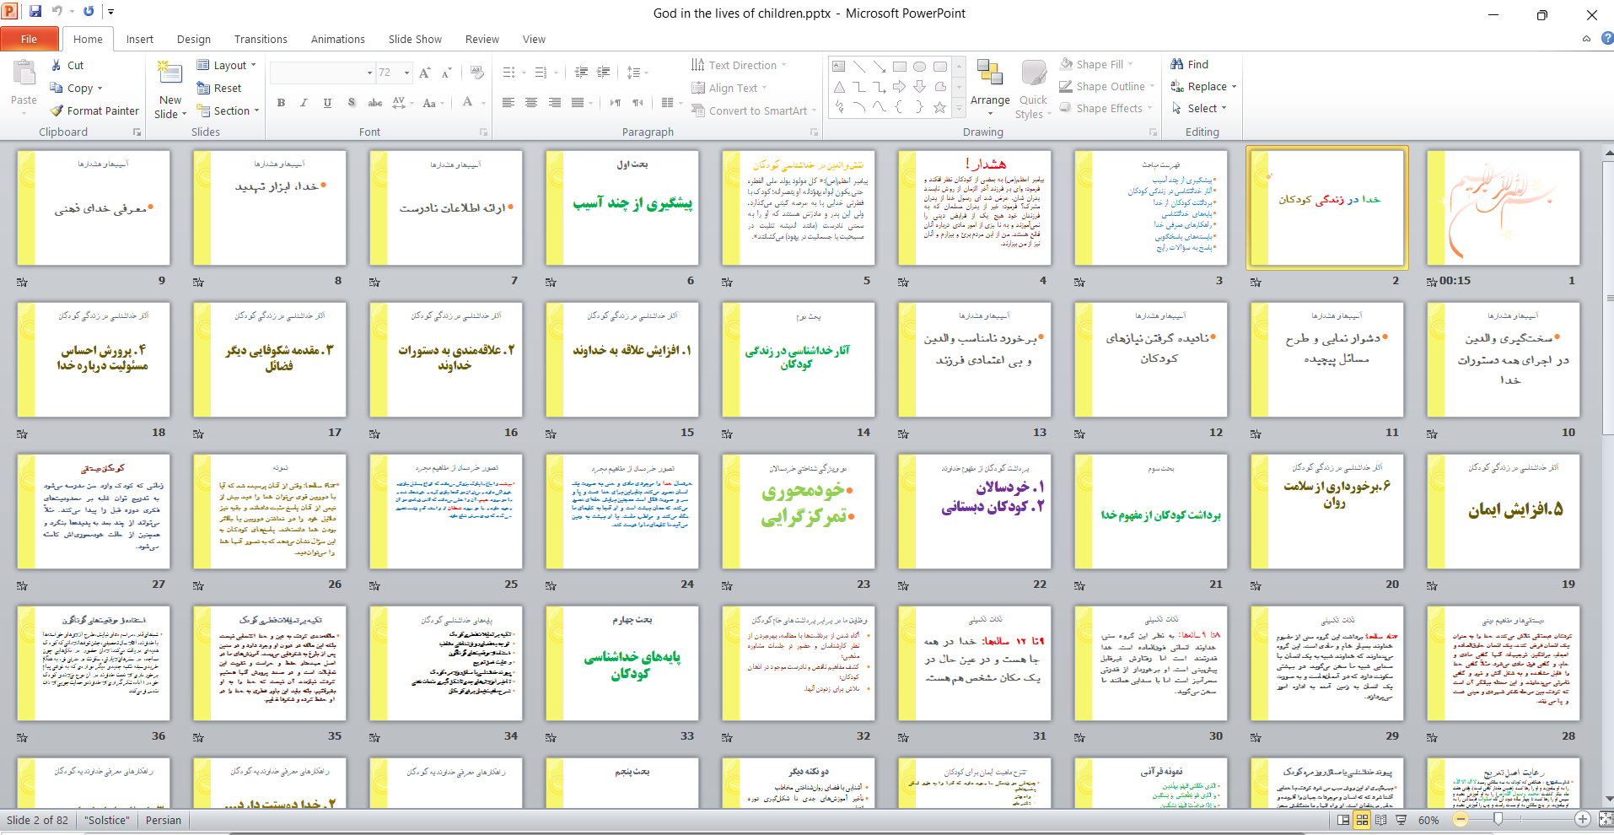Decrease the list indent level
This screenshot has height=835, width=1614.
[x=581, y=73]
